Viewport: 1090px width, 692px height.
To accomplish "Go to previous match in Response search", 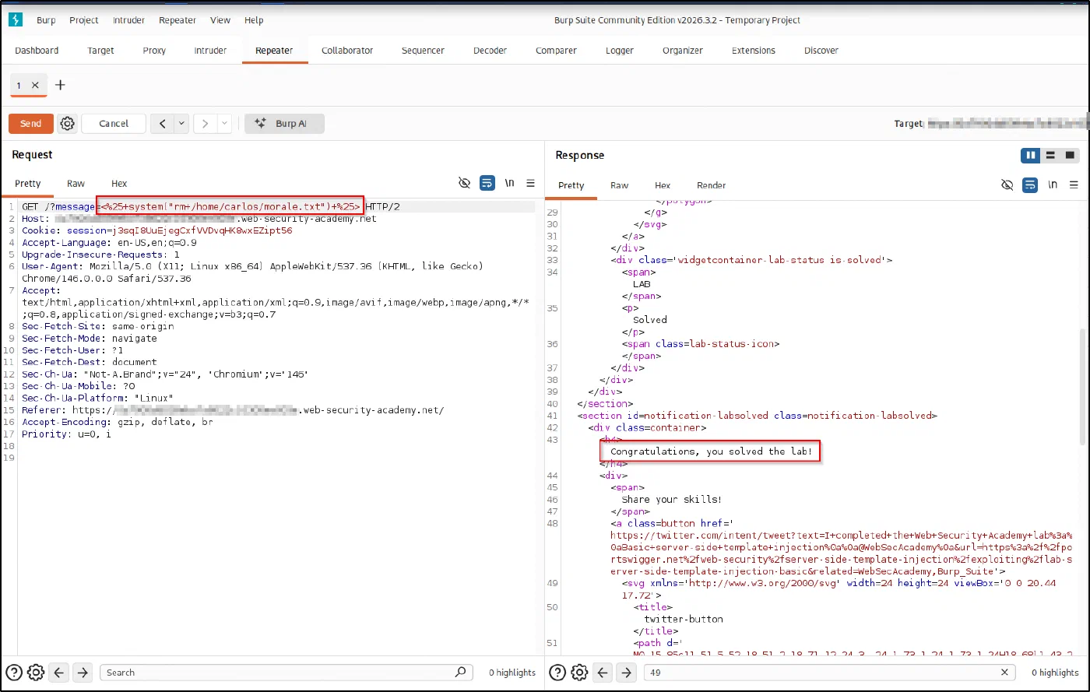I will pyautogui.click(x=603, y=673).
